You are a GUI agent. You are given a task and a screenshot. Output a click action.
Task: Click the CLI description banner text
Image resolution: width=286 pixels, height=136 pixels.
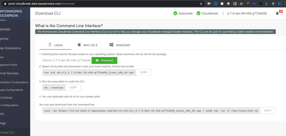click(x=155, y=32)
